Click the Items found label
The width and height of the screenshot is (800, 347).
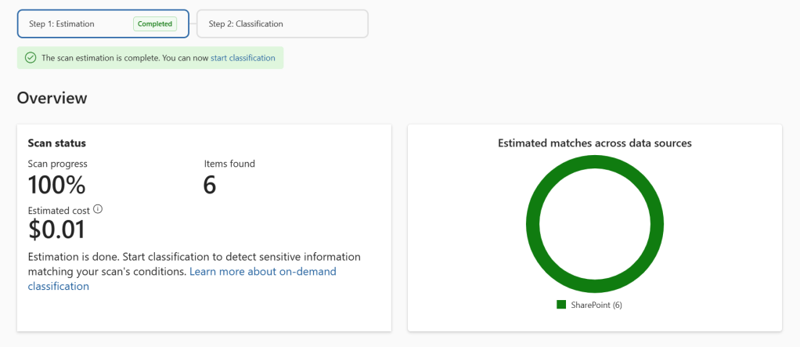pos(229,164)
